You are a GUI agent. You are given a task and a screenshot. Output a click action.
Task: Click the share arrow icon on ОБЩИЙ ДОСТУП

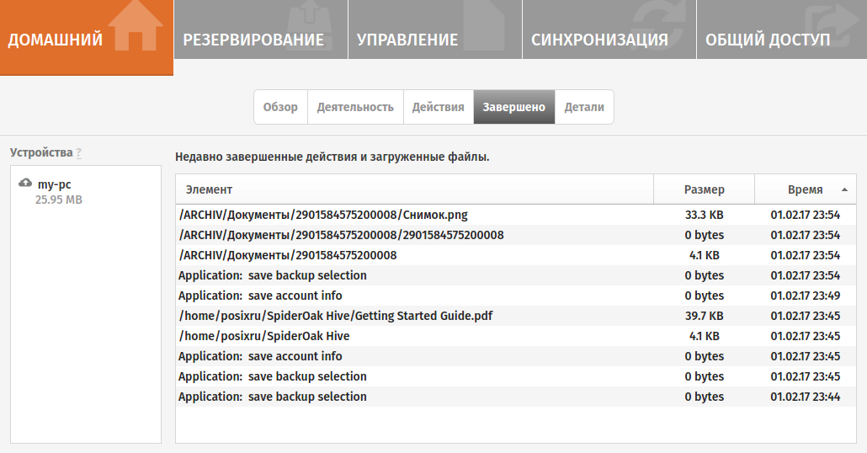point(832,24)
